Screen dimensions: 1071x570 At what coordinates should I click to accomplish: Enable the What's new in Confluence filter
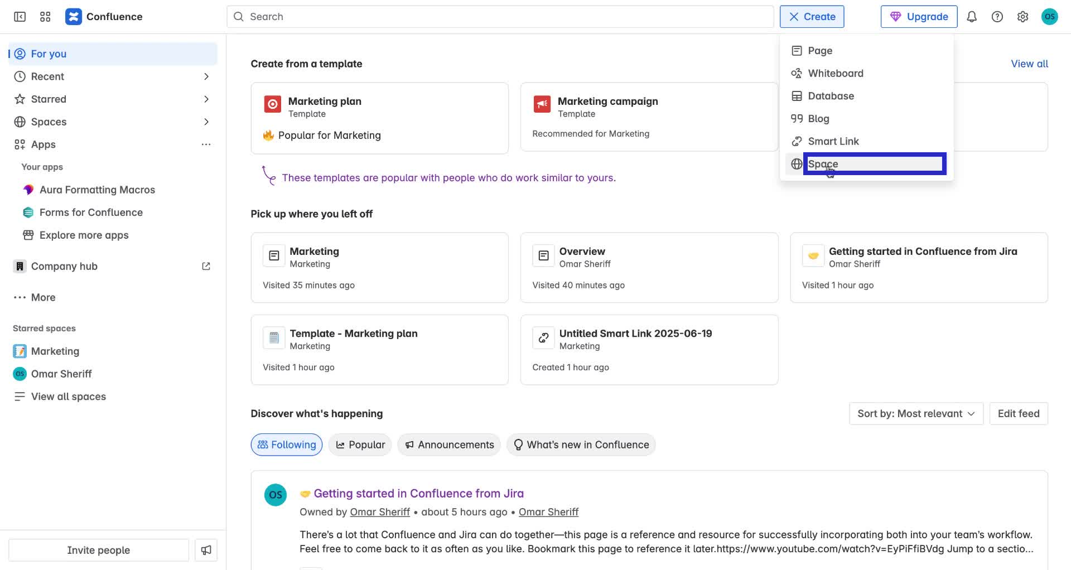[x=581, y=445]
